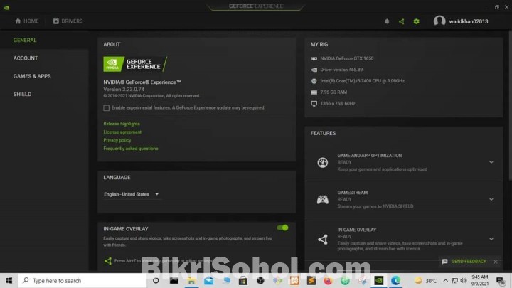Select General in settings sidebar
The image size is (512, 288).
pos(25,40)
